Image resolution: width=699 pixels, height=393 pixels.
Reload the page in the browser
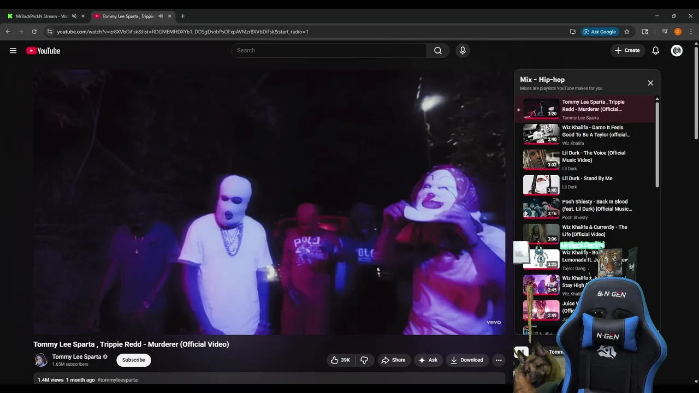(34, 32)
